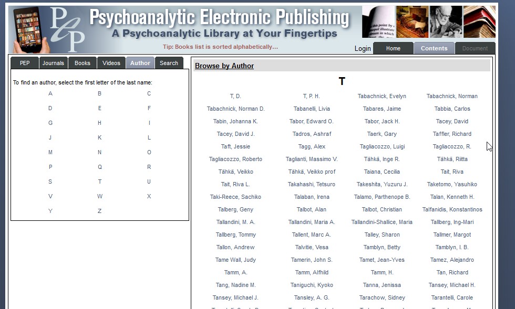Select author Tang, Nadine M.
Screen dimensions: 515x309
[235, 285]
